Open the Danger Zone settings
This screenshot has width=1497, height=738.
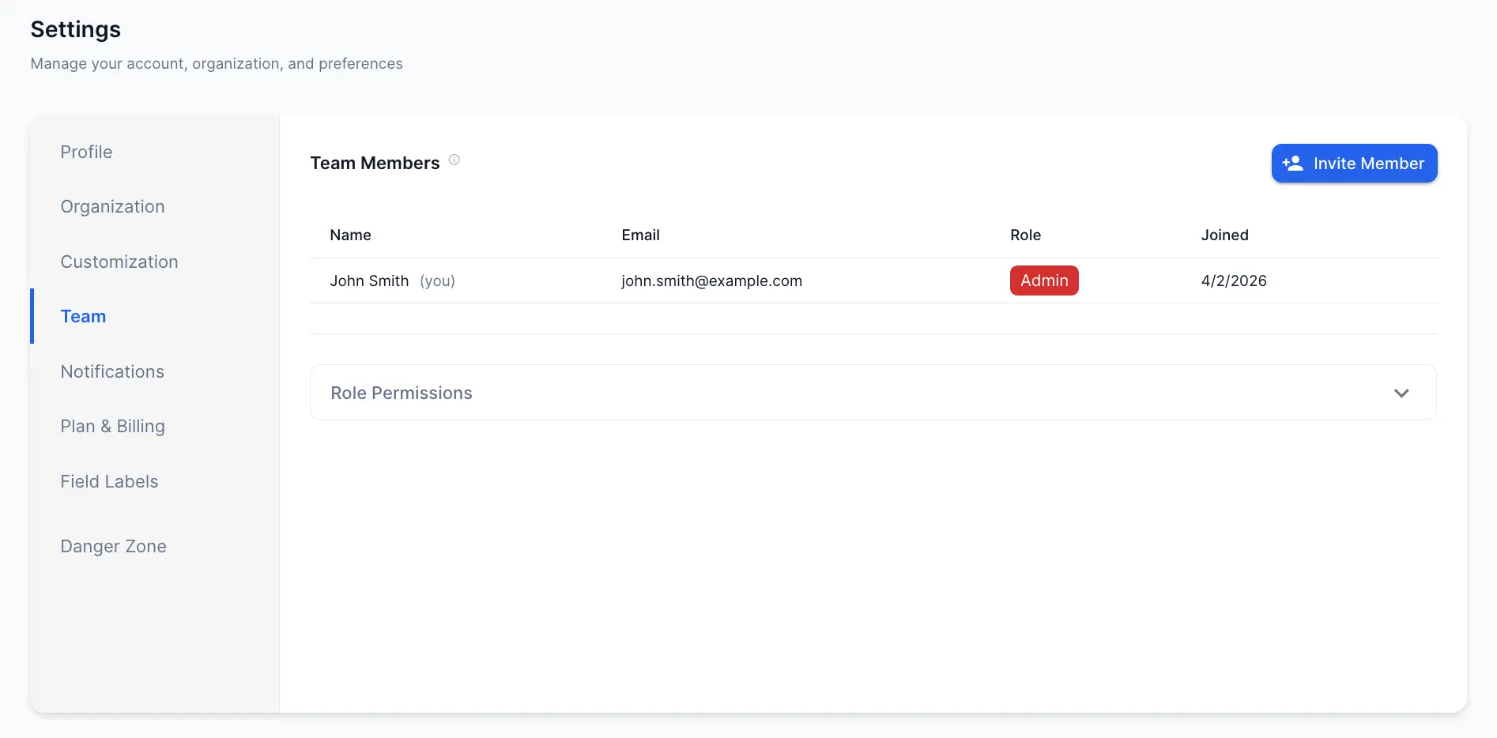pos(113,546)
